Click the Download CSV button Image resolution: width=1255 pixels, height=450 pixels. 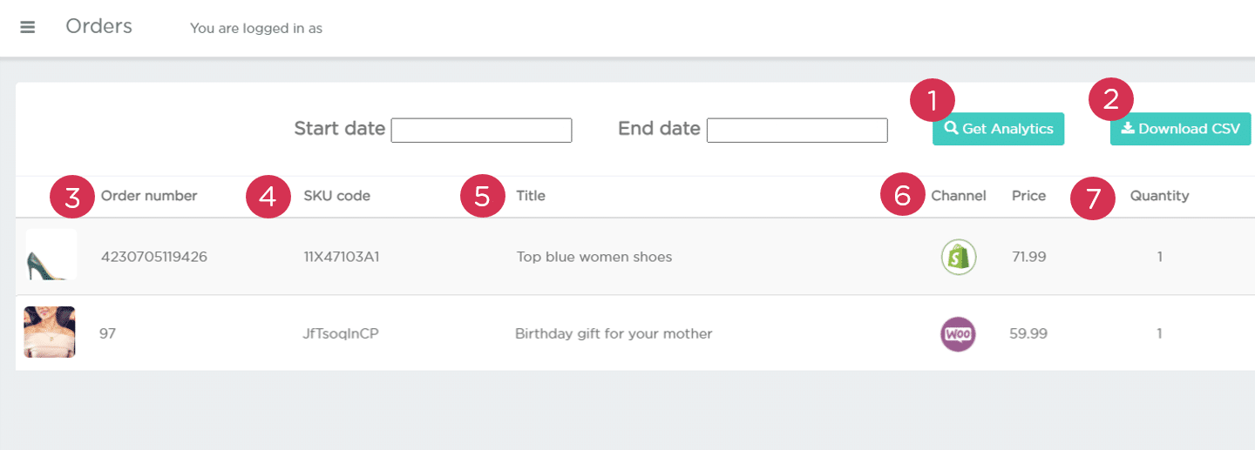point(1180,129)
